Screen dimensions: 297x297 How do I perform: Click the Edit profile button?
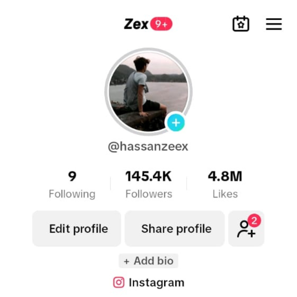coord(77,229)
